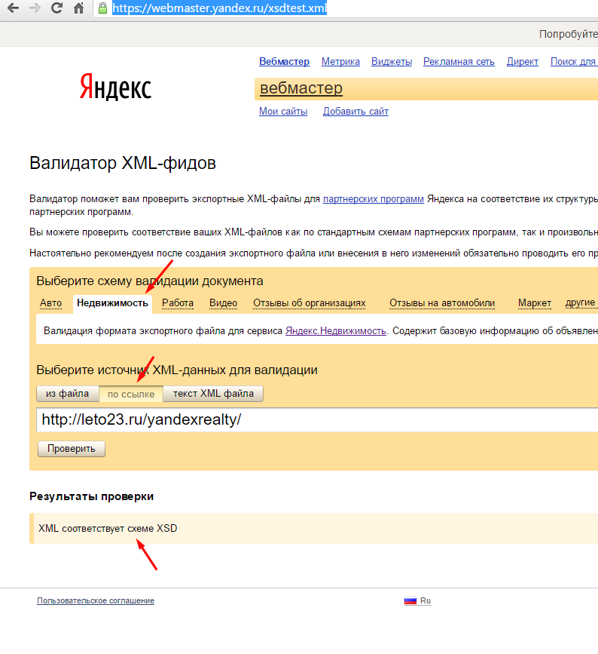Click the Валидатор XML-фидов heading
This screenshot has width=598, height=654.
point(123,163)
